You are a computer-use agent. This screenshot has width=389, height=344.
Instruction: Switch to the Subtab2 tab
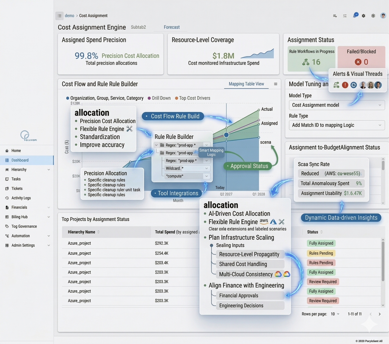click(x=138, y=27)
